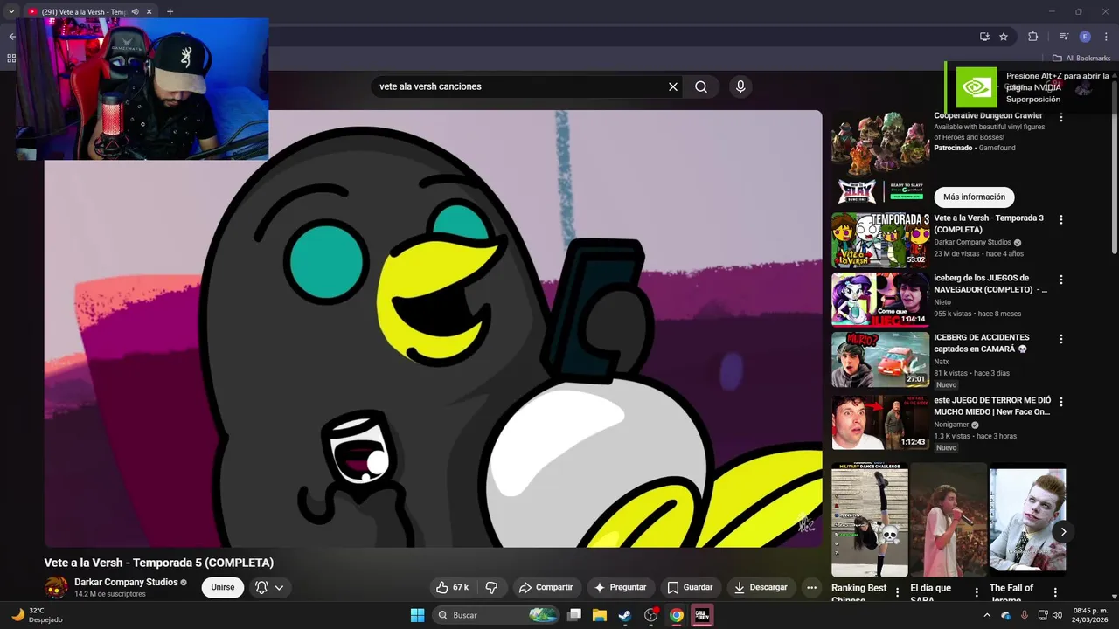This screenshot has height=629, width=1119.
Task: Click the Unirse membership button
Action: tap(223, 587)
